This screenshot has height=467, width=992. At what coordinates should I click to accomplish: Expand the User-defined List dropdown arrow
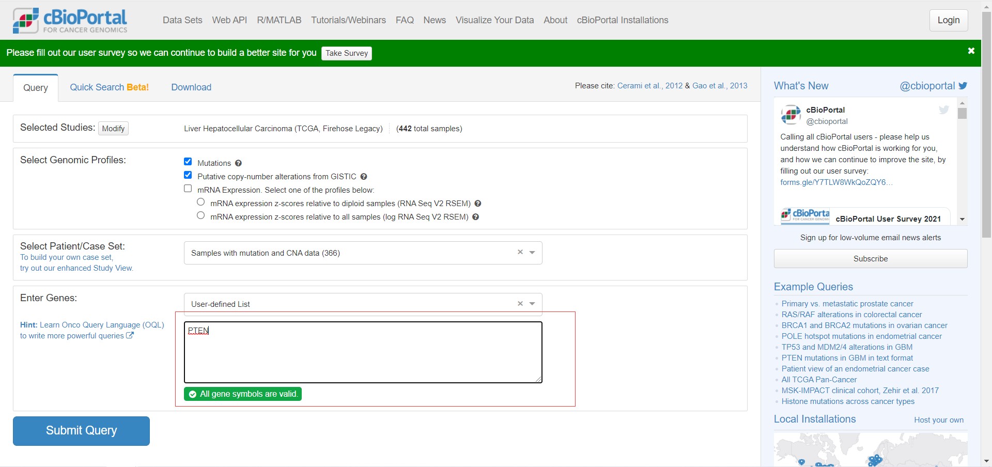click(x=532, y=304)
